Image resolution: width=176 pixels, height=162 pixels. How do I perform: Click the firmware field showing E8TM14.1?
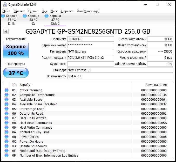pyautogui.click(x=90, y=39)
